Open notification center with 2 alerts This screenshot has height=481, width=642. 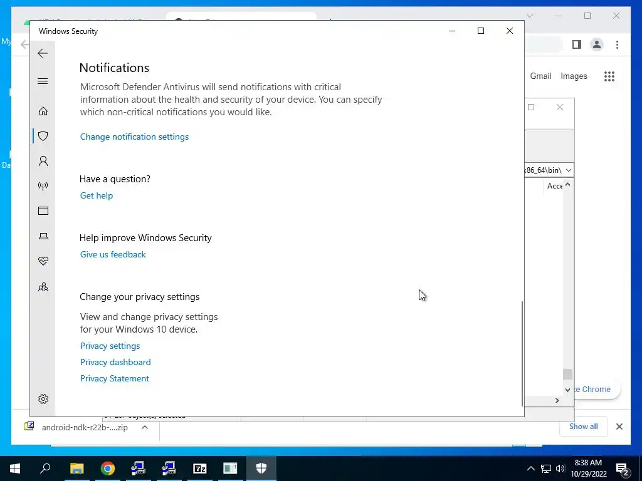[623, 469]
